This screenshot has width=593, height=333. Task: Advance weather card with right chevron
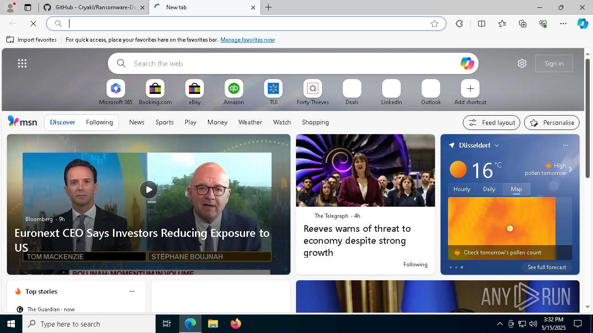click(x=570, y=169)
